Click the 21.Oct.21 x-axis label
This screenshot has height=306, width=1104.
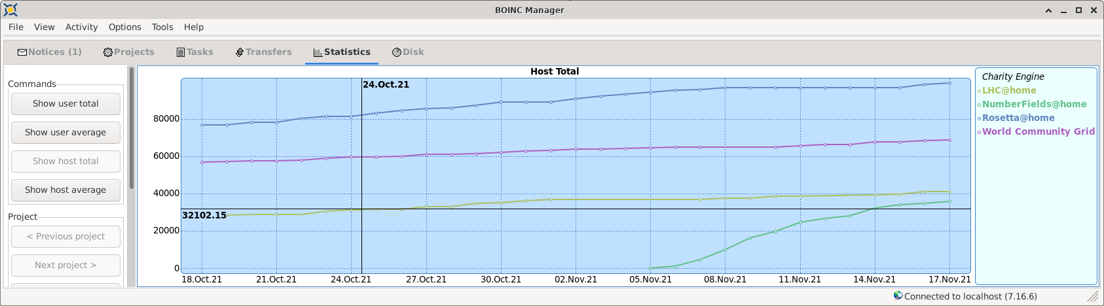(276, 279)
